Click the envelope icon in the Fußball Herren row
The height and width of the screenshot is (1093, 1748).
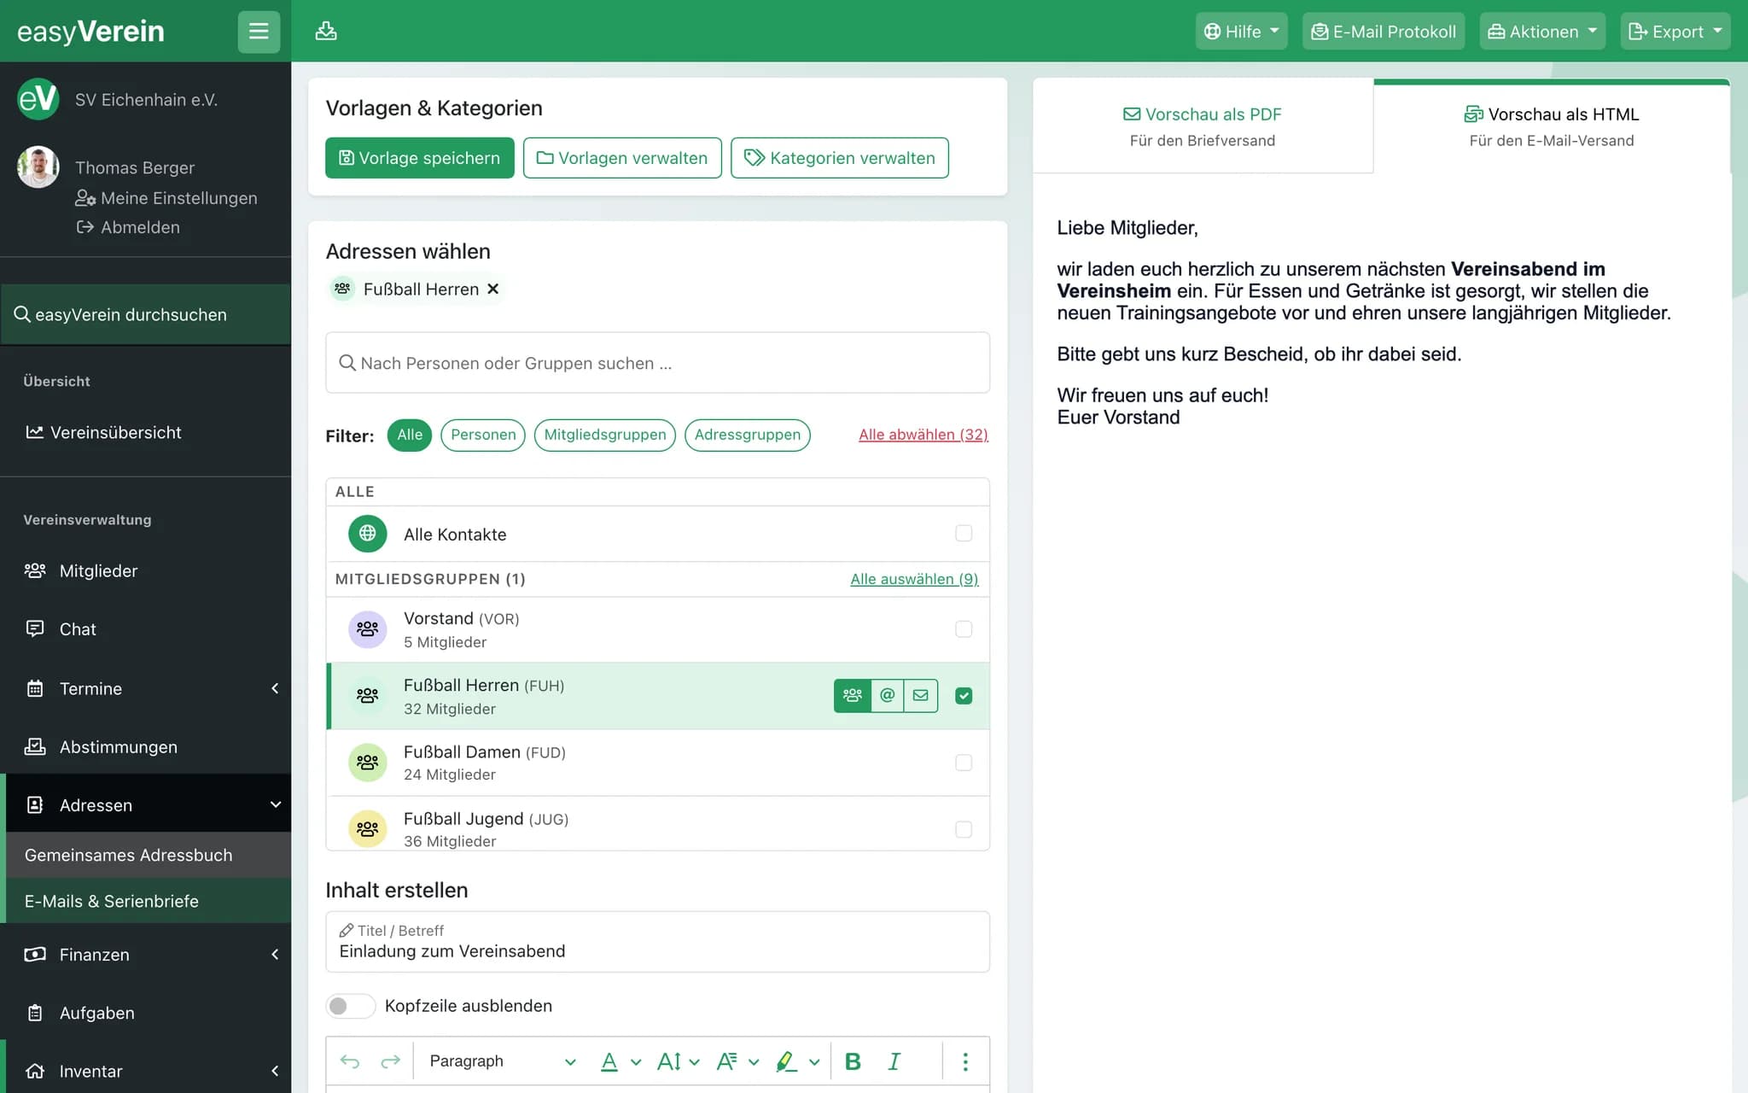click(x=921, y=695)
